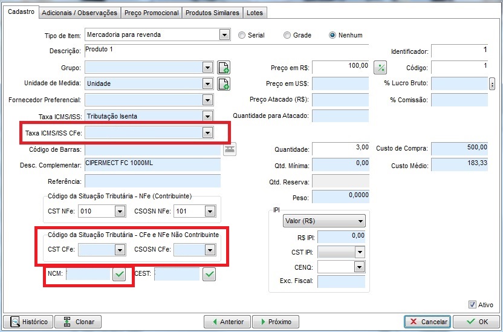Click the barcode generator icon

[230, 149]
